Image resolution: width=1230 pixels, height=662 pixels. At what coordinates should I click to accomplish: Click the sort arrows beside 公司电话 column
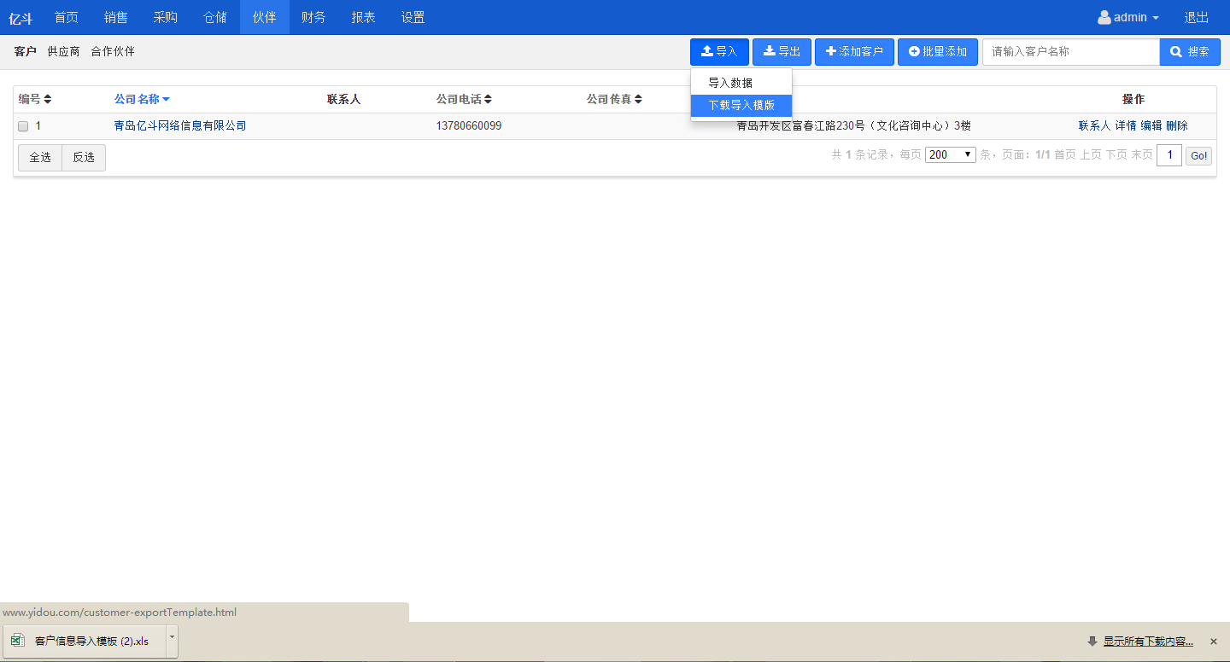click(488, 100)
